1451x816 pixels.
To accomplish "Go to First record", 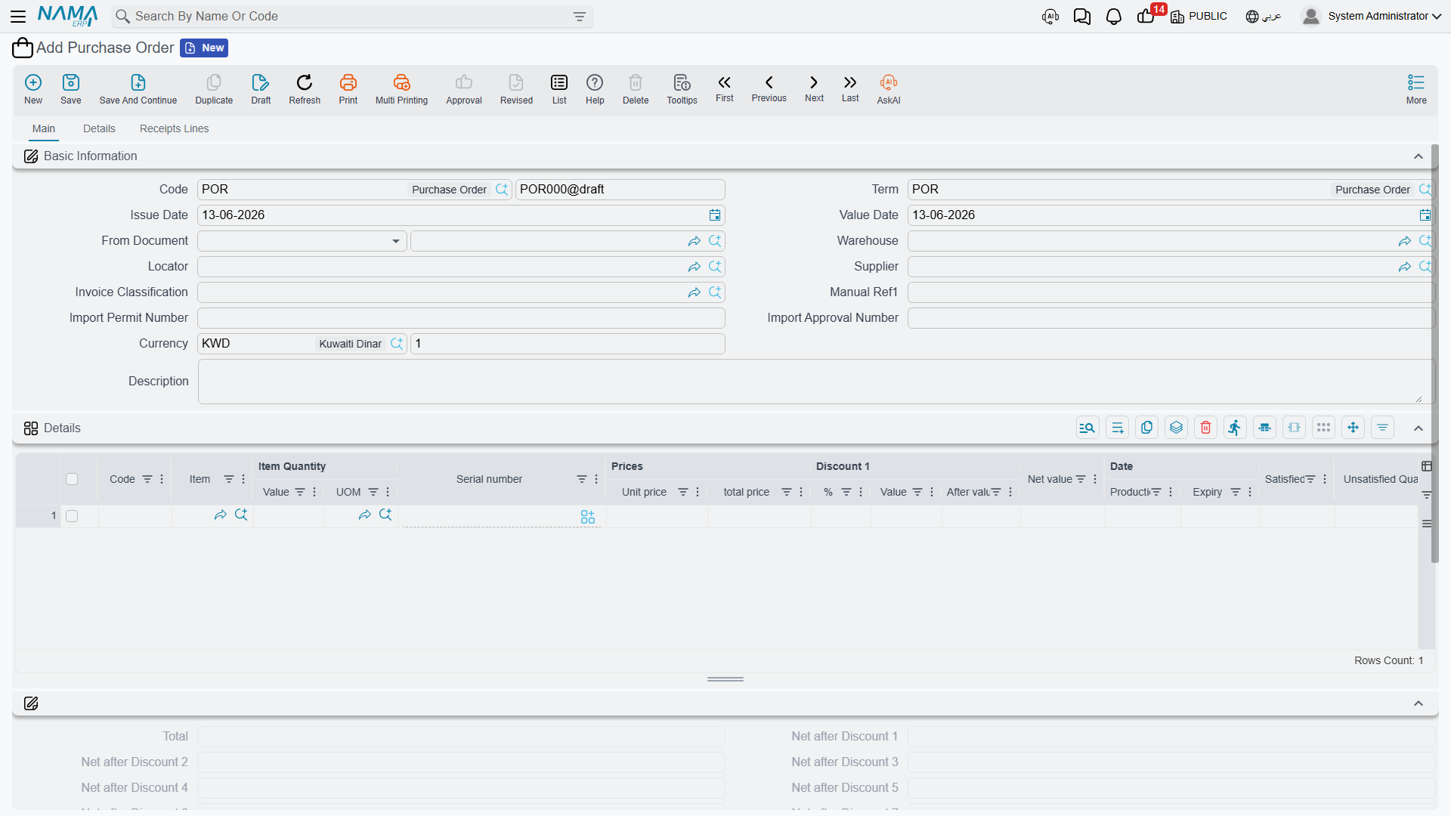I will click(724, 88).
